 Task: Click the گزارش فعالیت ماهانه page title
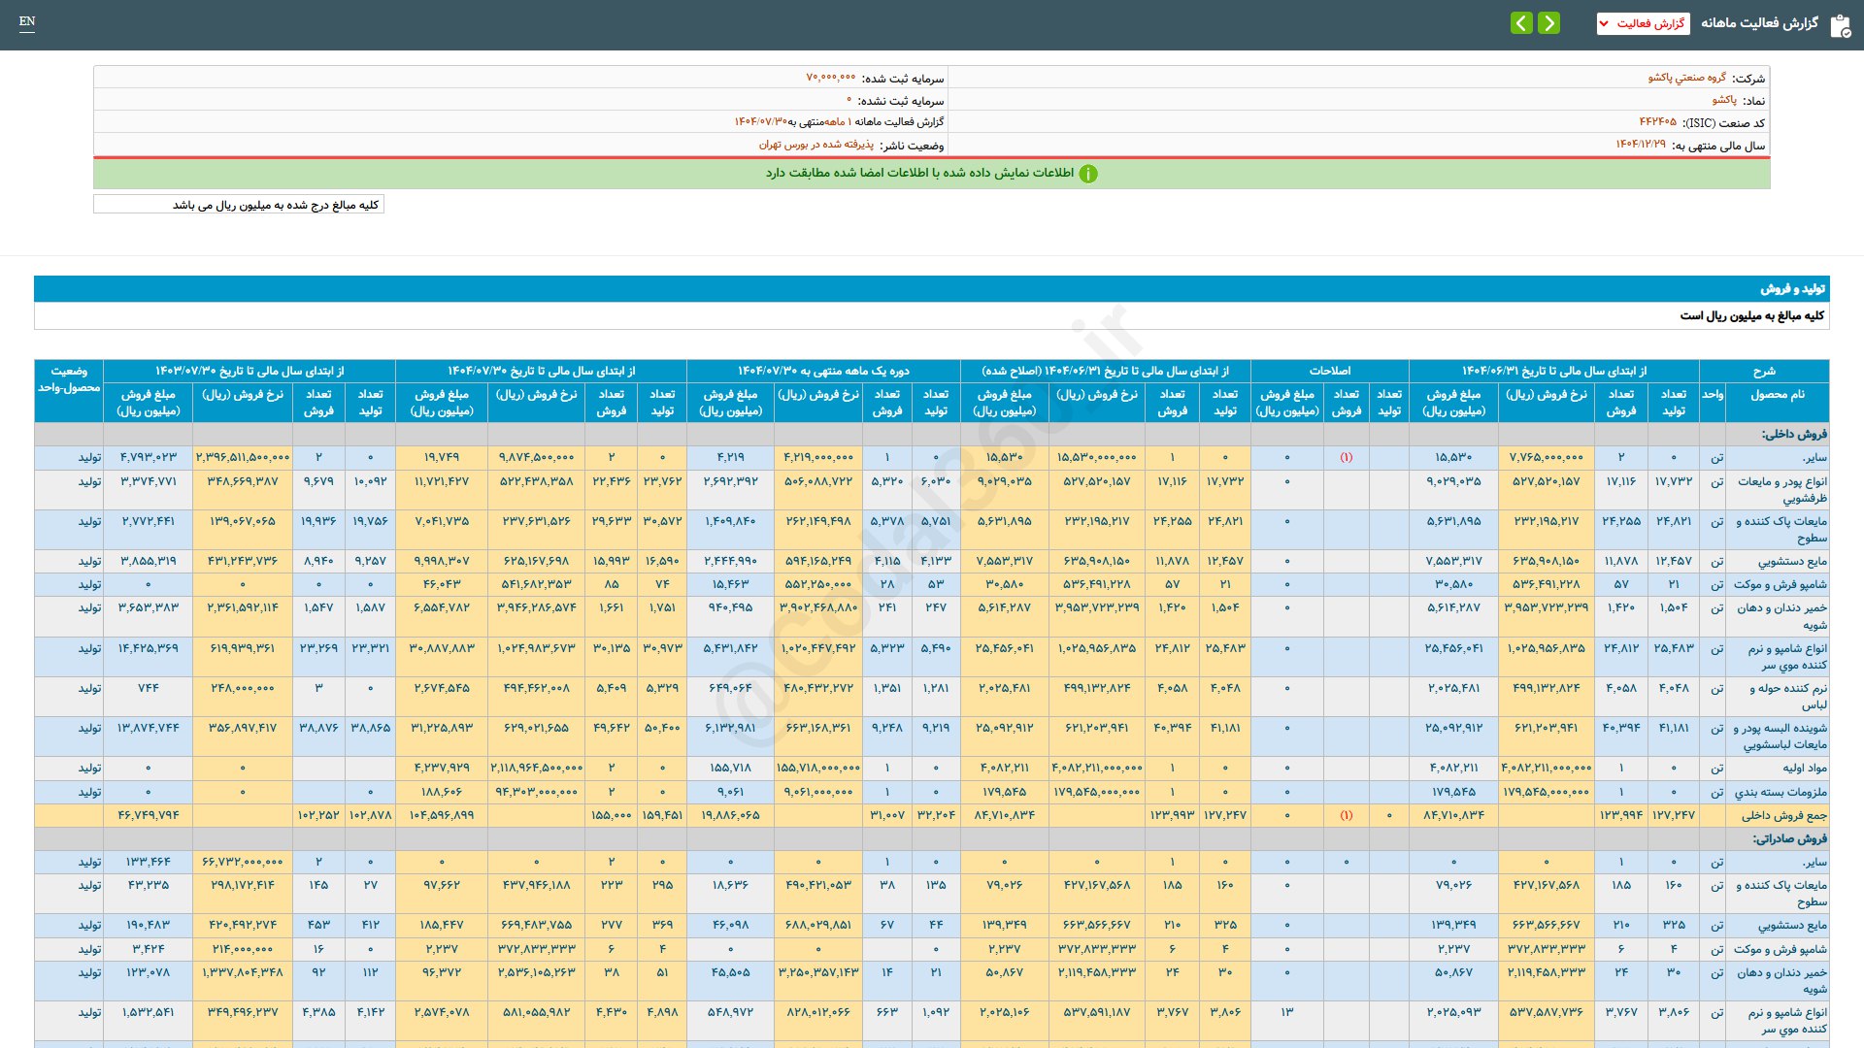[1759, 23]
